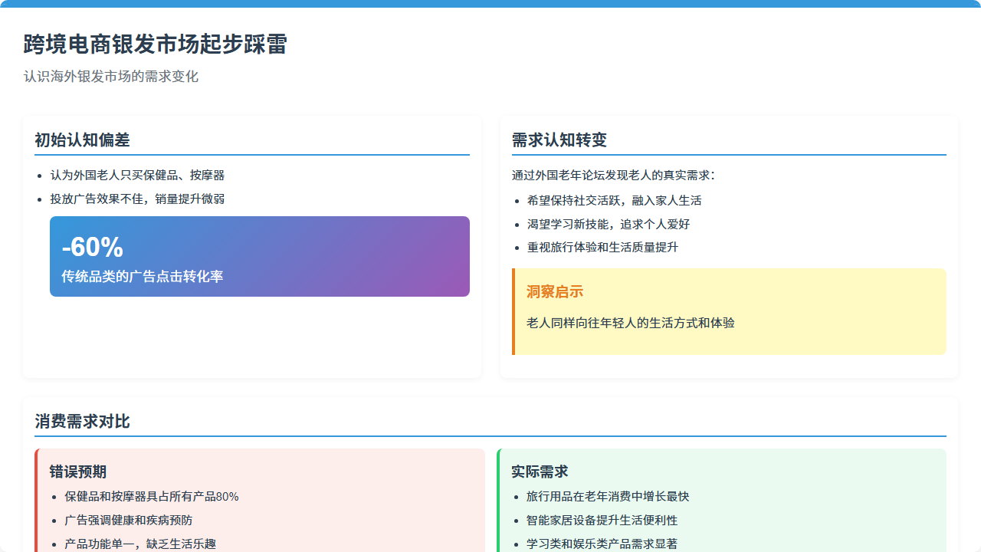Click the main title 跨境电商银发市场起步踩雷
This screenshot has height=552, width=981.
coord(155,44)
